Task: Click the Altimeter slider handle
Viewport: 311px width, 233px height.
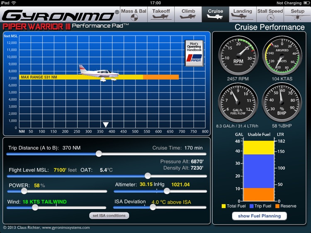Action: [167, 191]
